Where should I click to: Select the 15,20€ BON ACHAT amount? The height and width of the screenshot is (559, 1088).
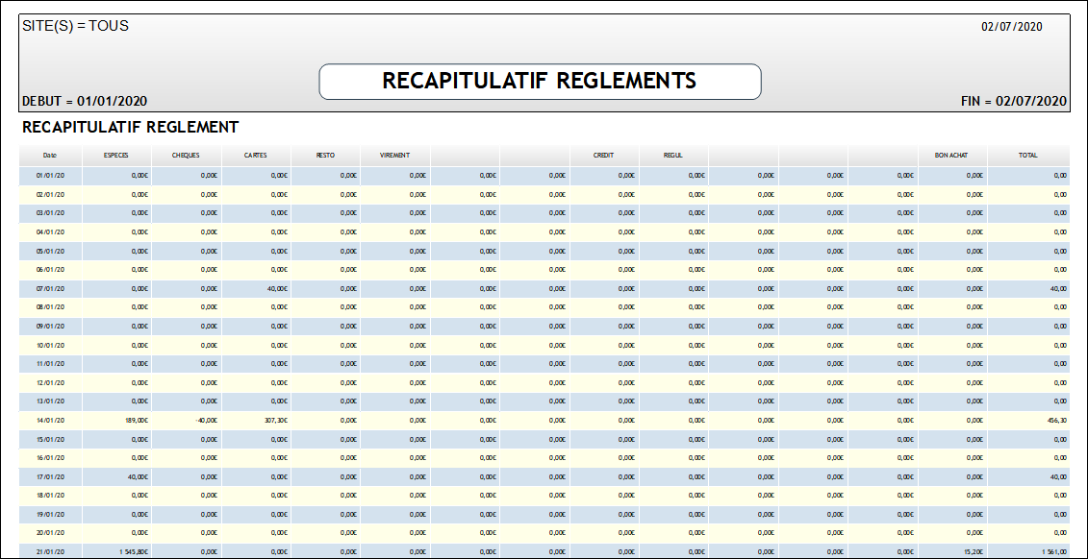click(972, 551)
